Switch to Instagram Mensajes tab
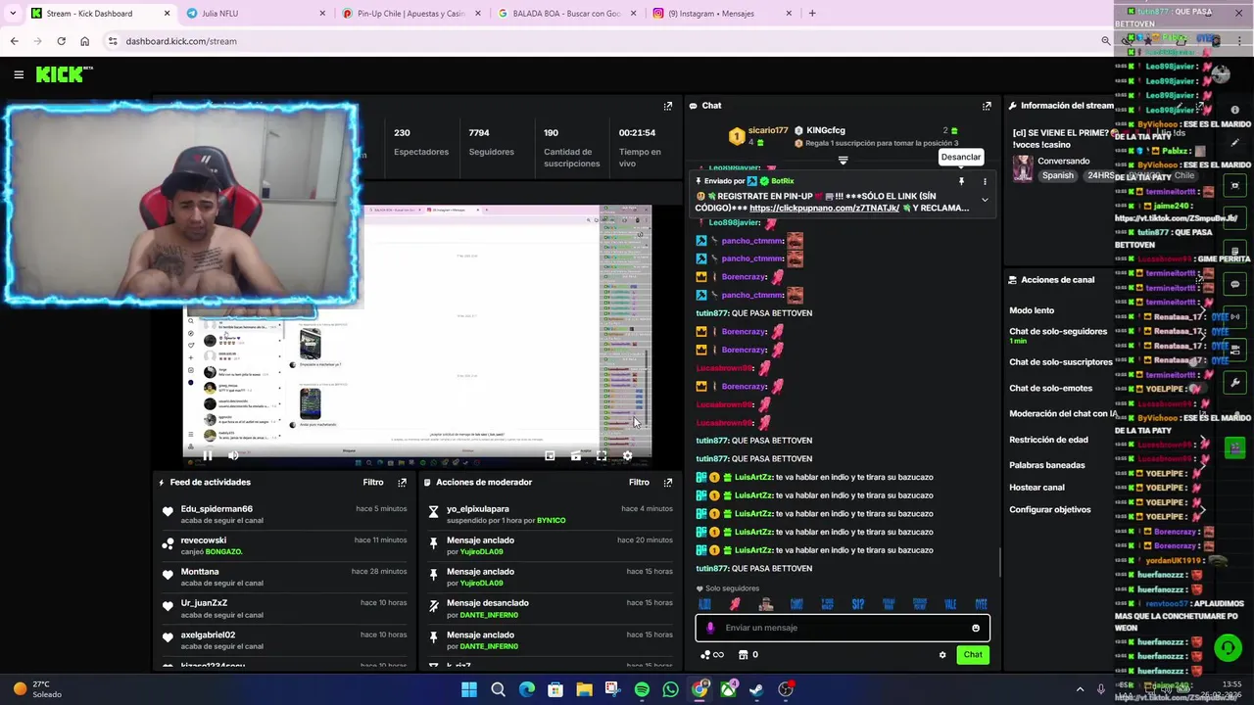 (x=721, y=14)
